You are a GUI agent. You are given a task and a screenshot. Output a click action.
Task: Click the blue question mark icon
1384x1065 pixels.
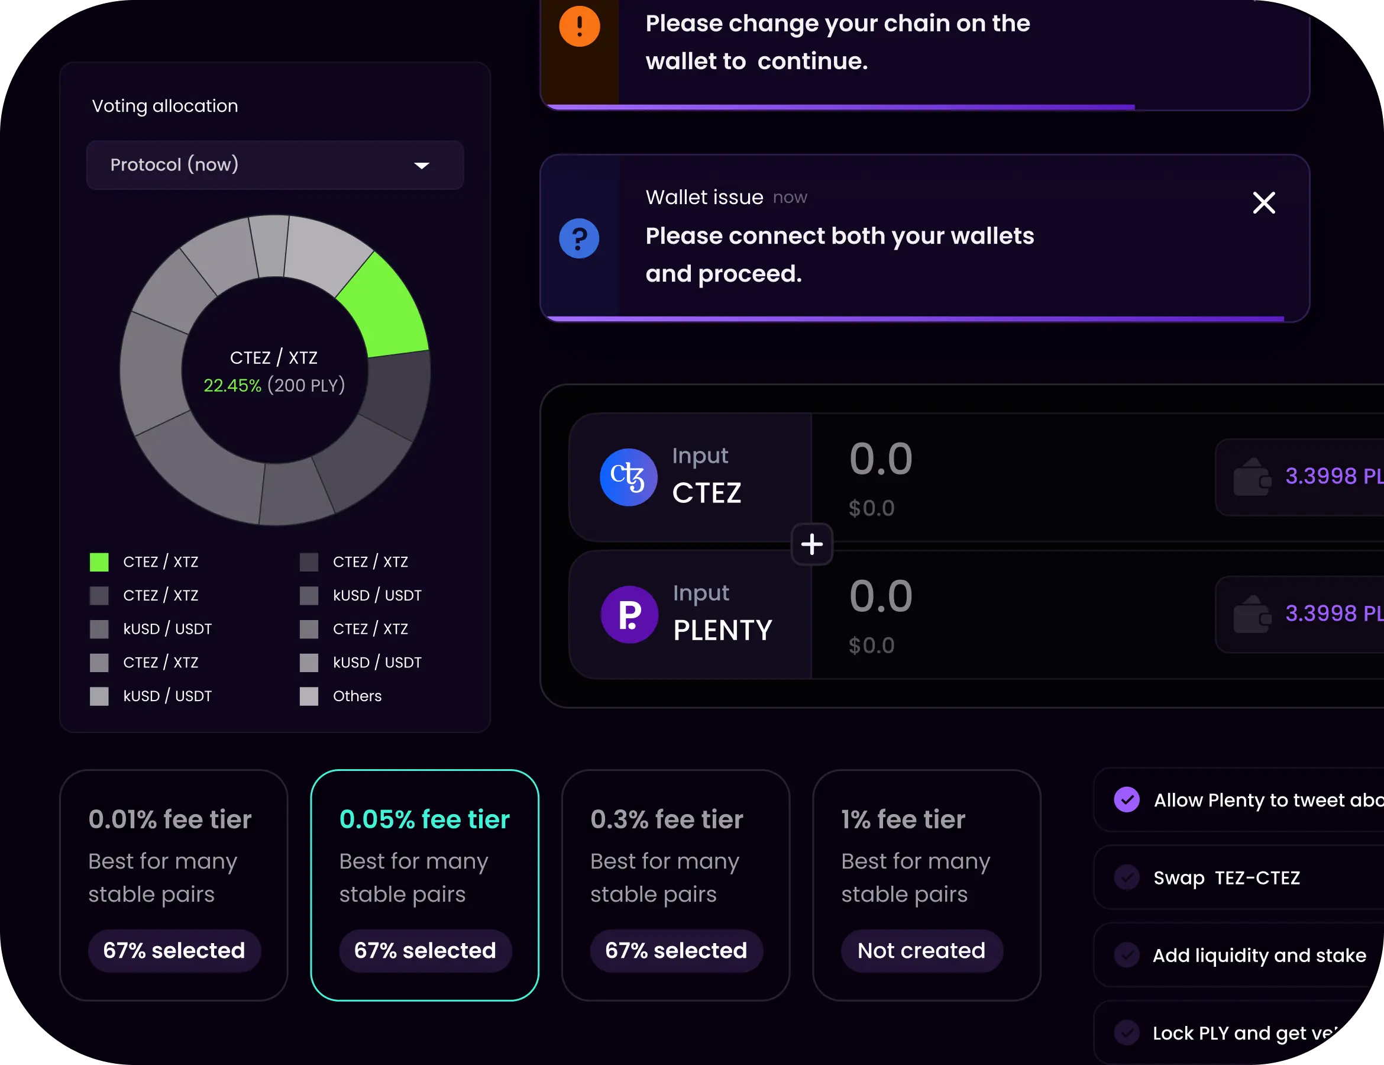578,238
